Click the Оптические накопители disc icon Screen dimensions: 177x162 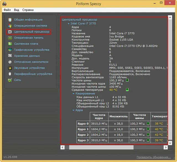[10, 62]
